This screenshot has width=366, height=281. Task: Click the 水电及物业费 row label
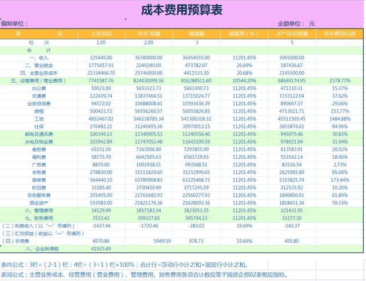coord(39,142)
